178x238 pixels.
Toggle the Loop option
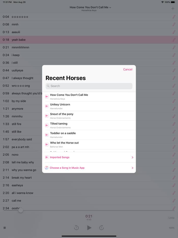click(171, 218)
